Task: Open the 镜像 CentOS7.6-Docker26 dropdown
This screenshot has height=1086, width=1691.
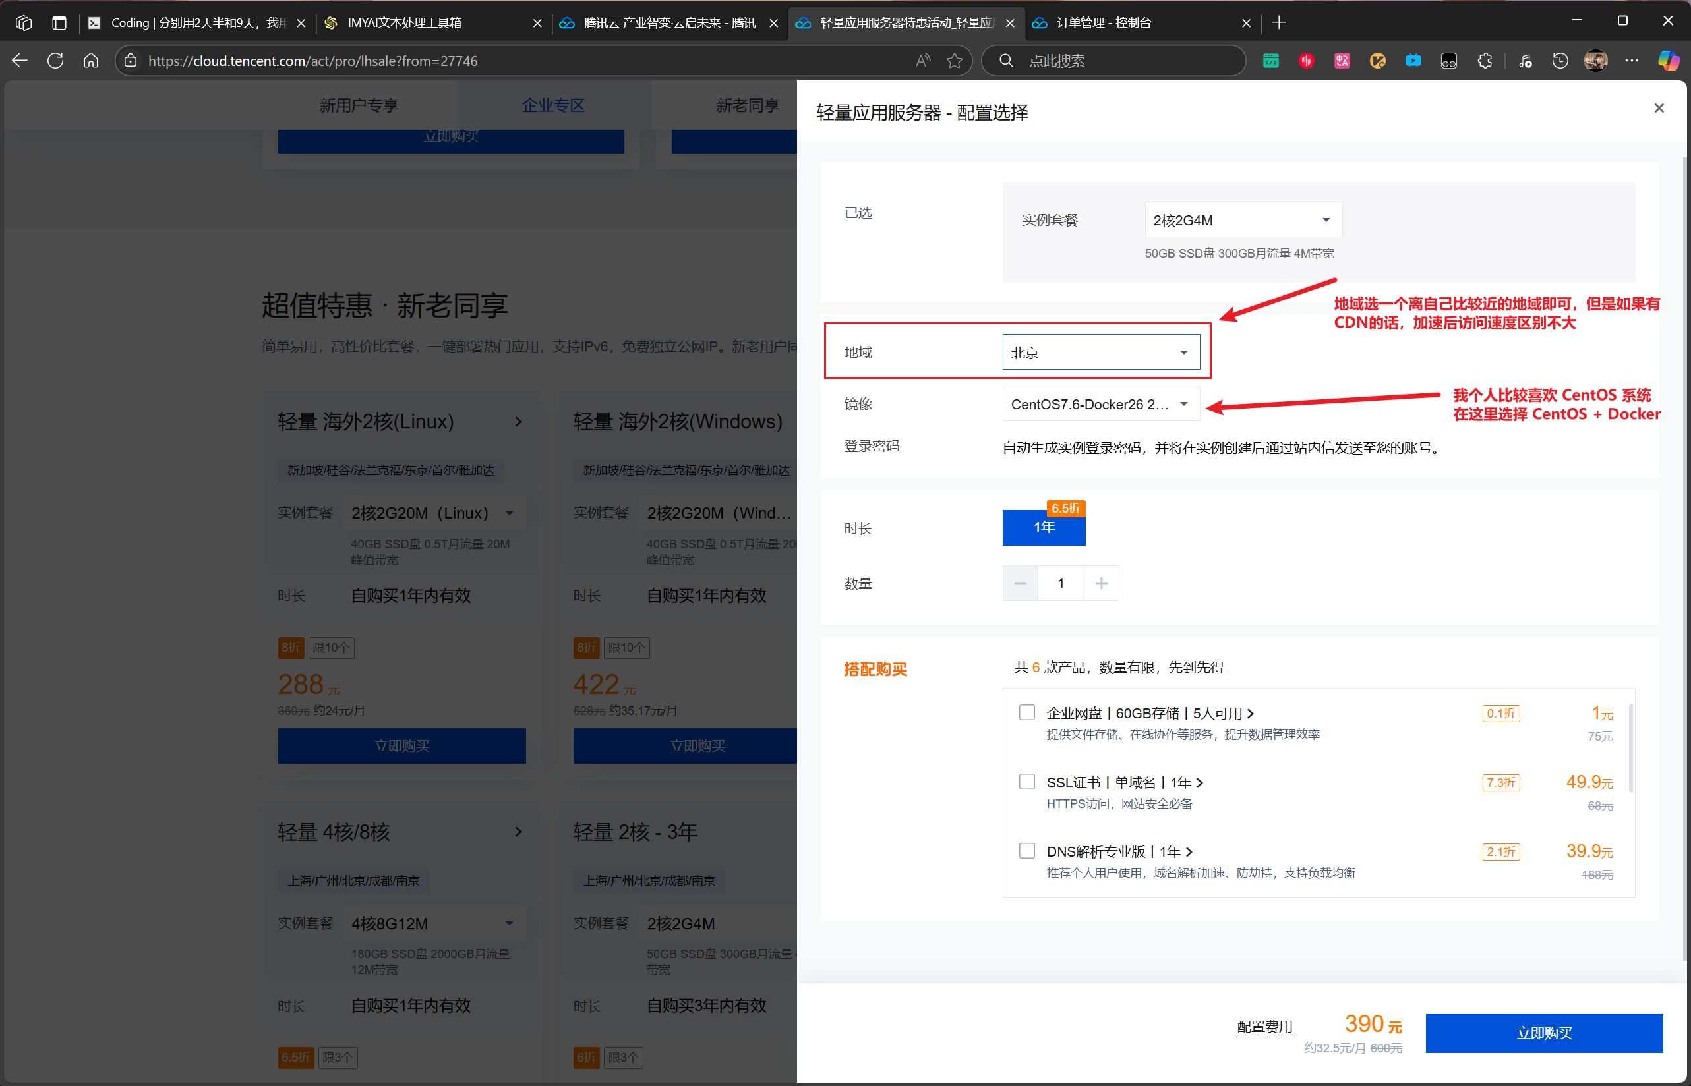Action: pyautogui.click(x=1100, y=404)
